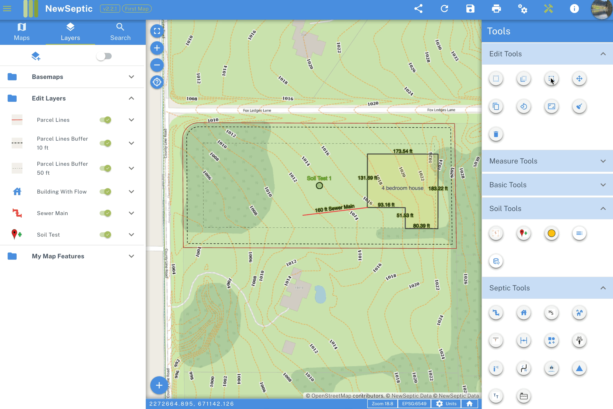Select the copy feature edit tool
This screenshot has width=613, height=409.
496,107
